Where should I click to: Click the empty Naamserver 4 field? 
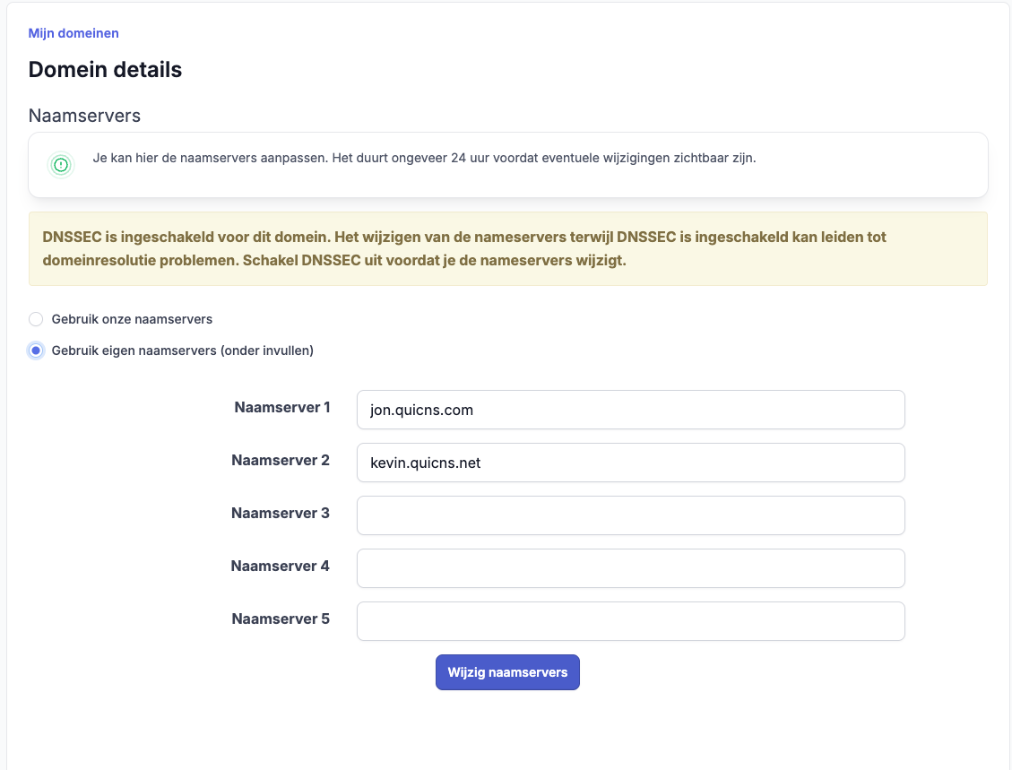pyautogui.click(x=630, y=568)
